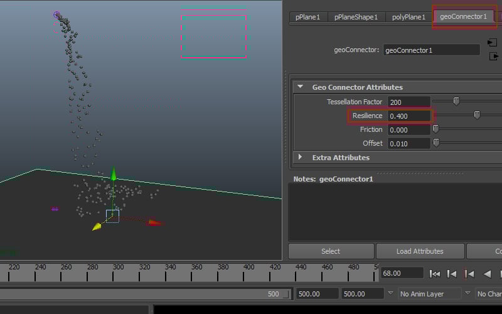Click the Tessellation Factor value field
The height and width of the screenshot is (314, 502).
tap(409, 102)
